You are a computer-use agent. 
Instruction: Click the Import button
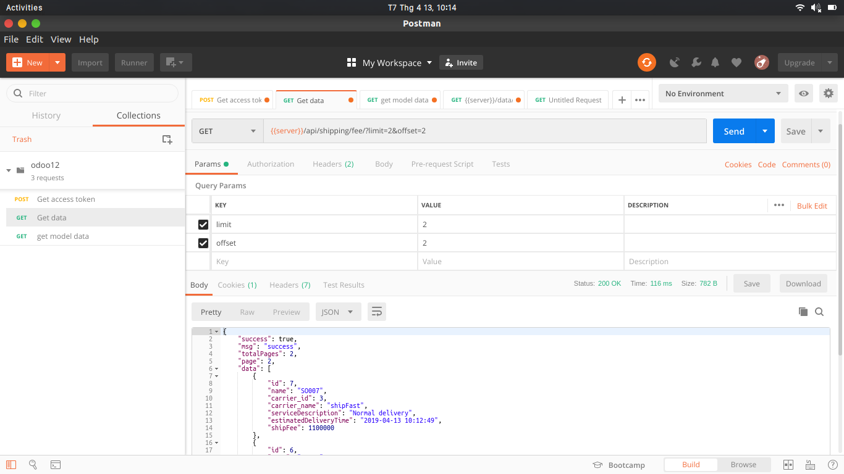(90, 62)
